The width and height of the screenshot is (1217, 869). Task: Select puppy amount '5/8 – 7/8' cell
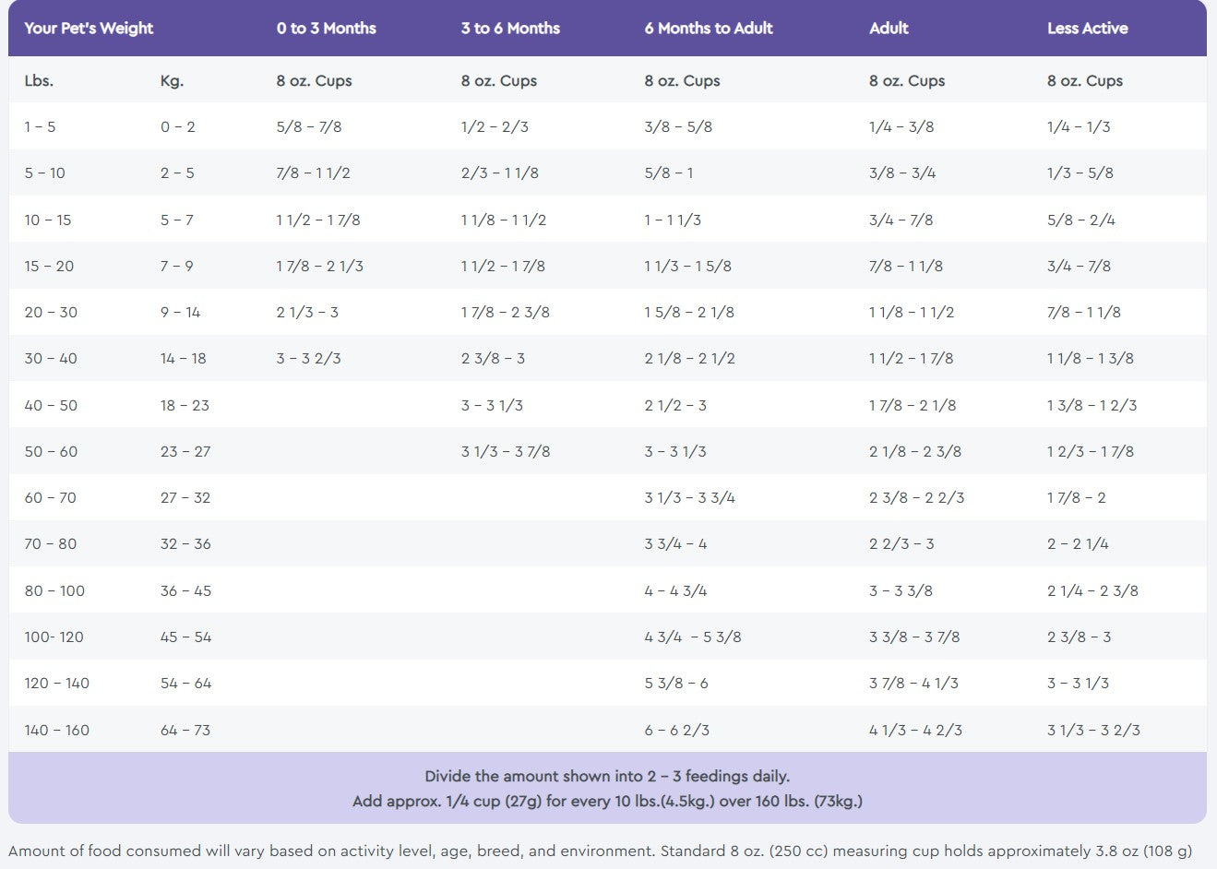coord(309,126)
